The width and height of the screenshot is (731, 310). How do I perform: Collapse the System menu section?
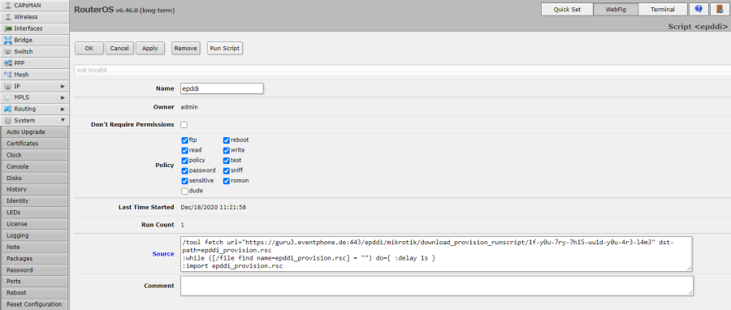63,121
